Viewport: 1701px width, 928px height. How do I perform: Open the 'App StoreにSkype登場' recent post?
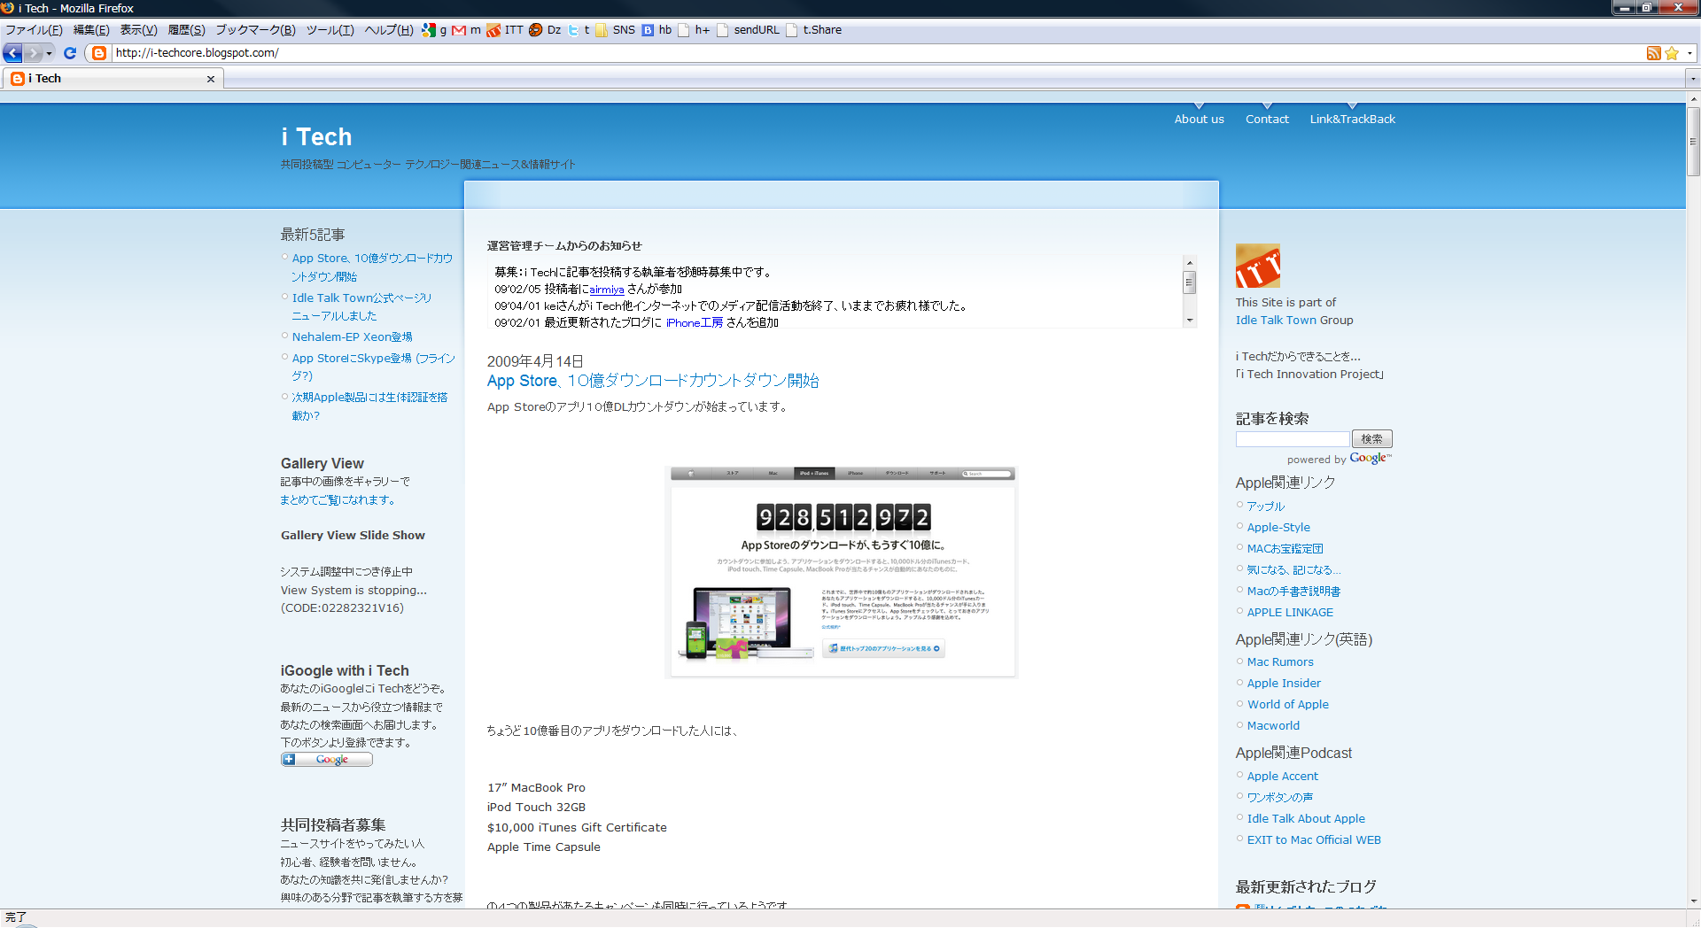coord(373,367)
